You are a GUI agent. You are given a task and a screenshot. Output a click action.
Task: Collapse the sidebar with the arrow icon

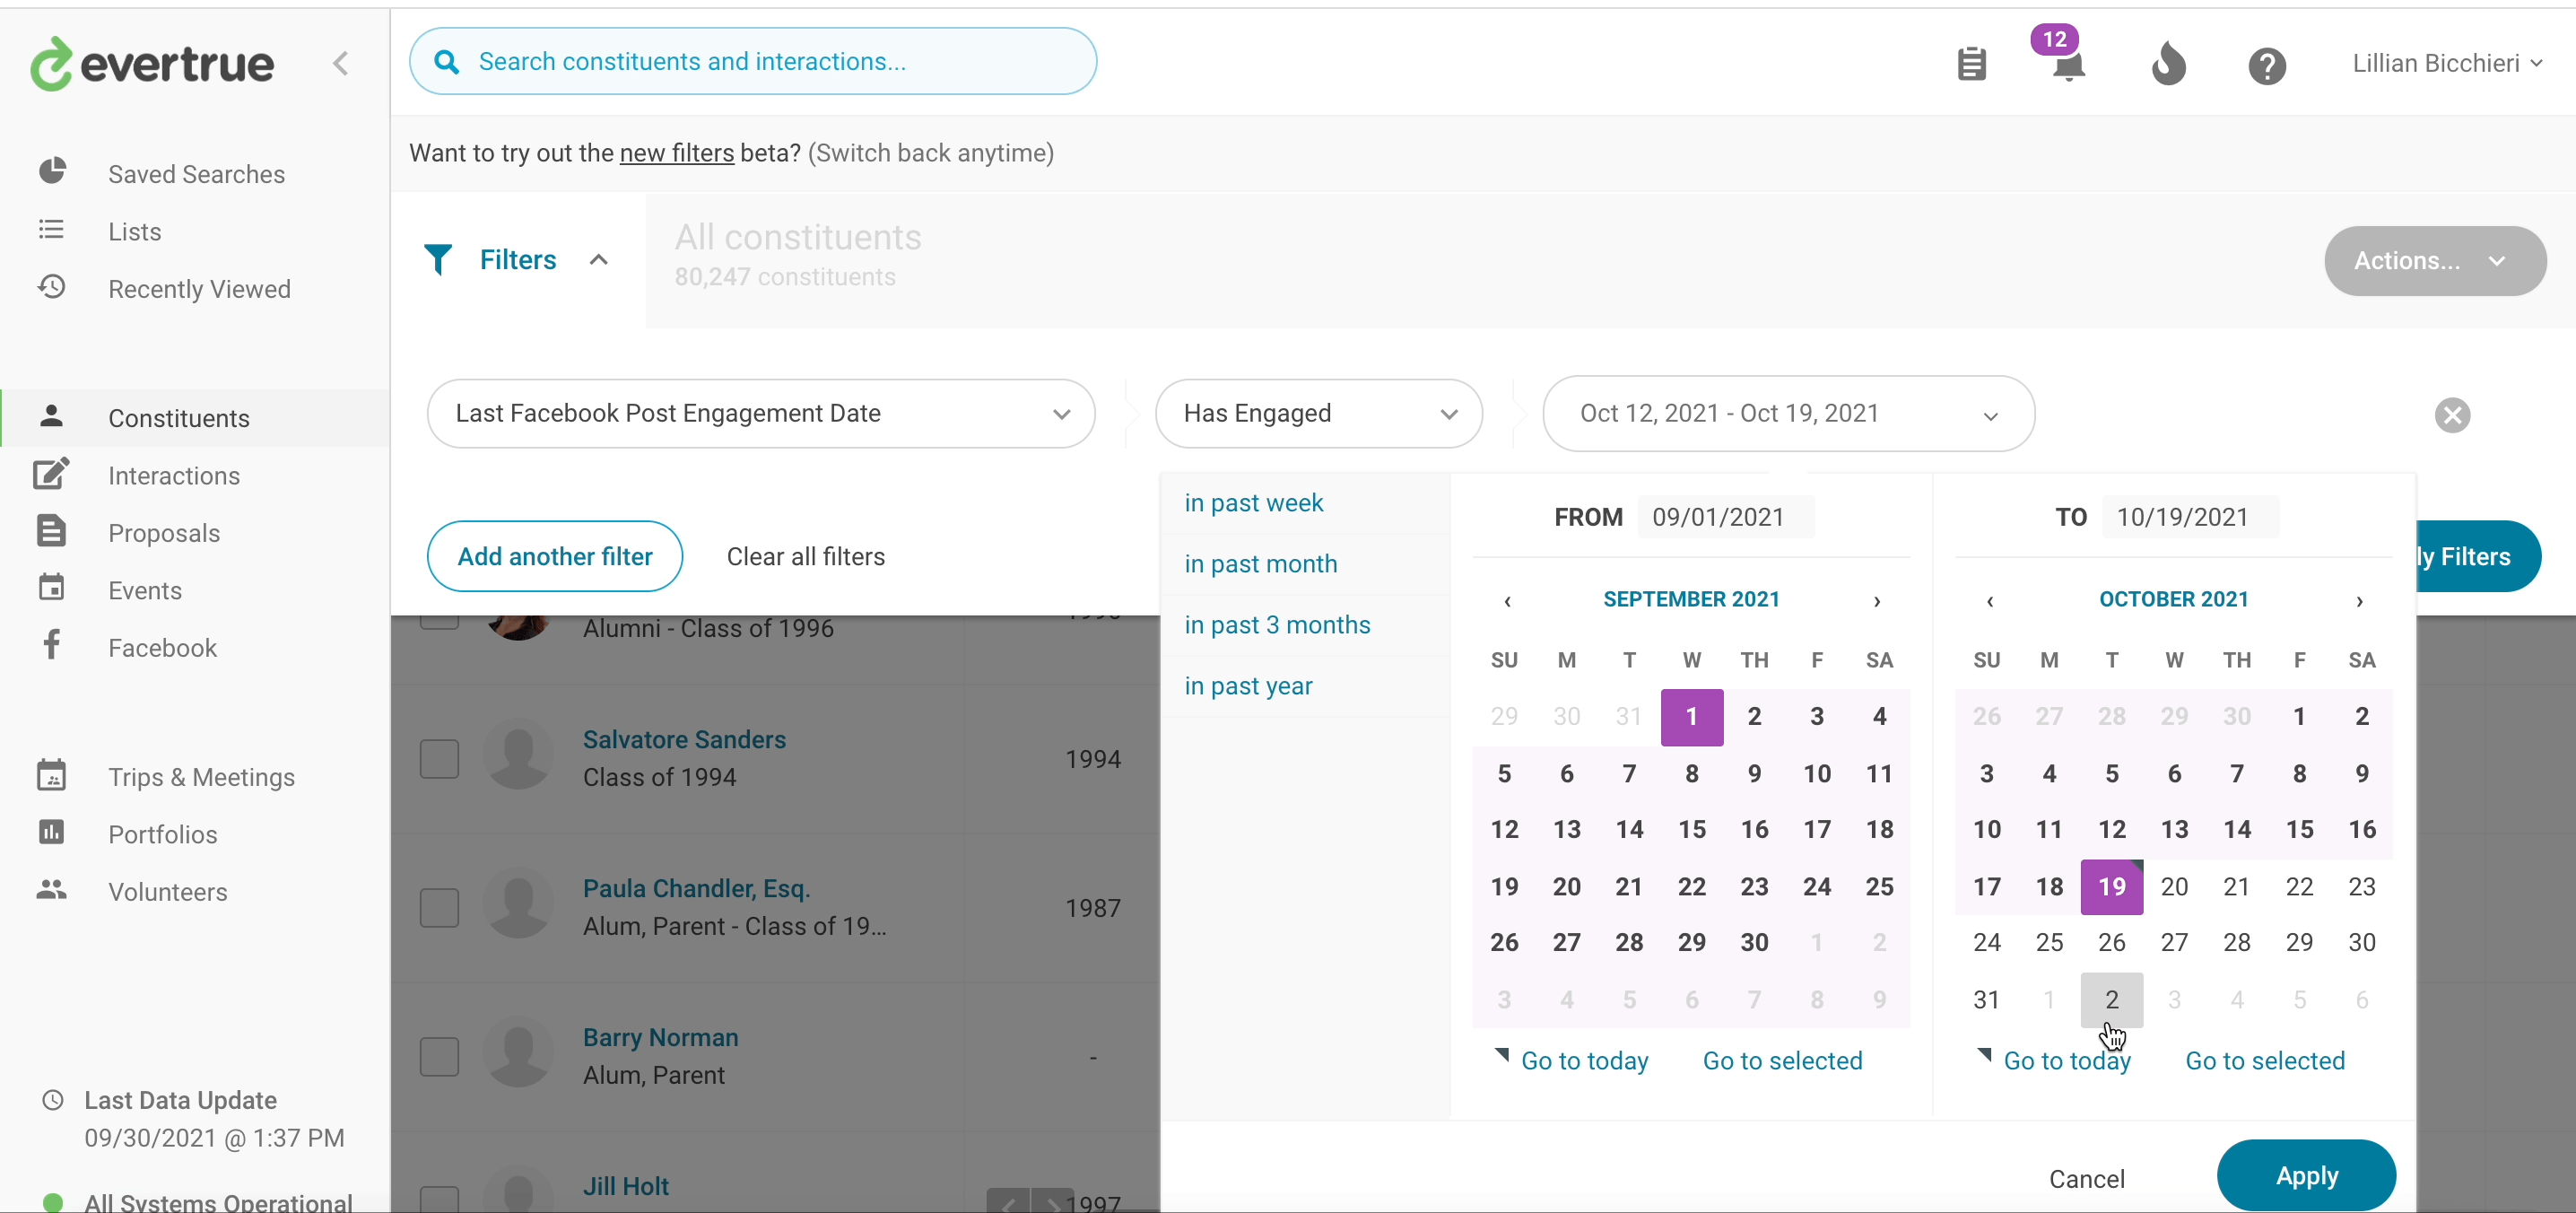[341, 64]
